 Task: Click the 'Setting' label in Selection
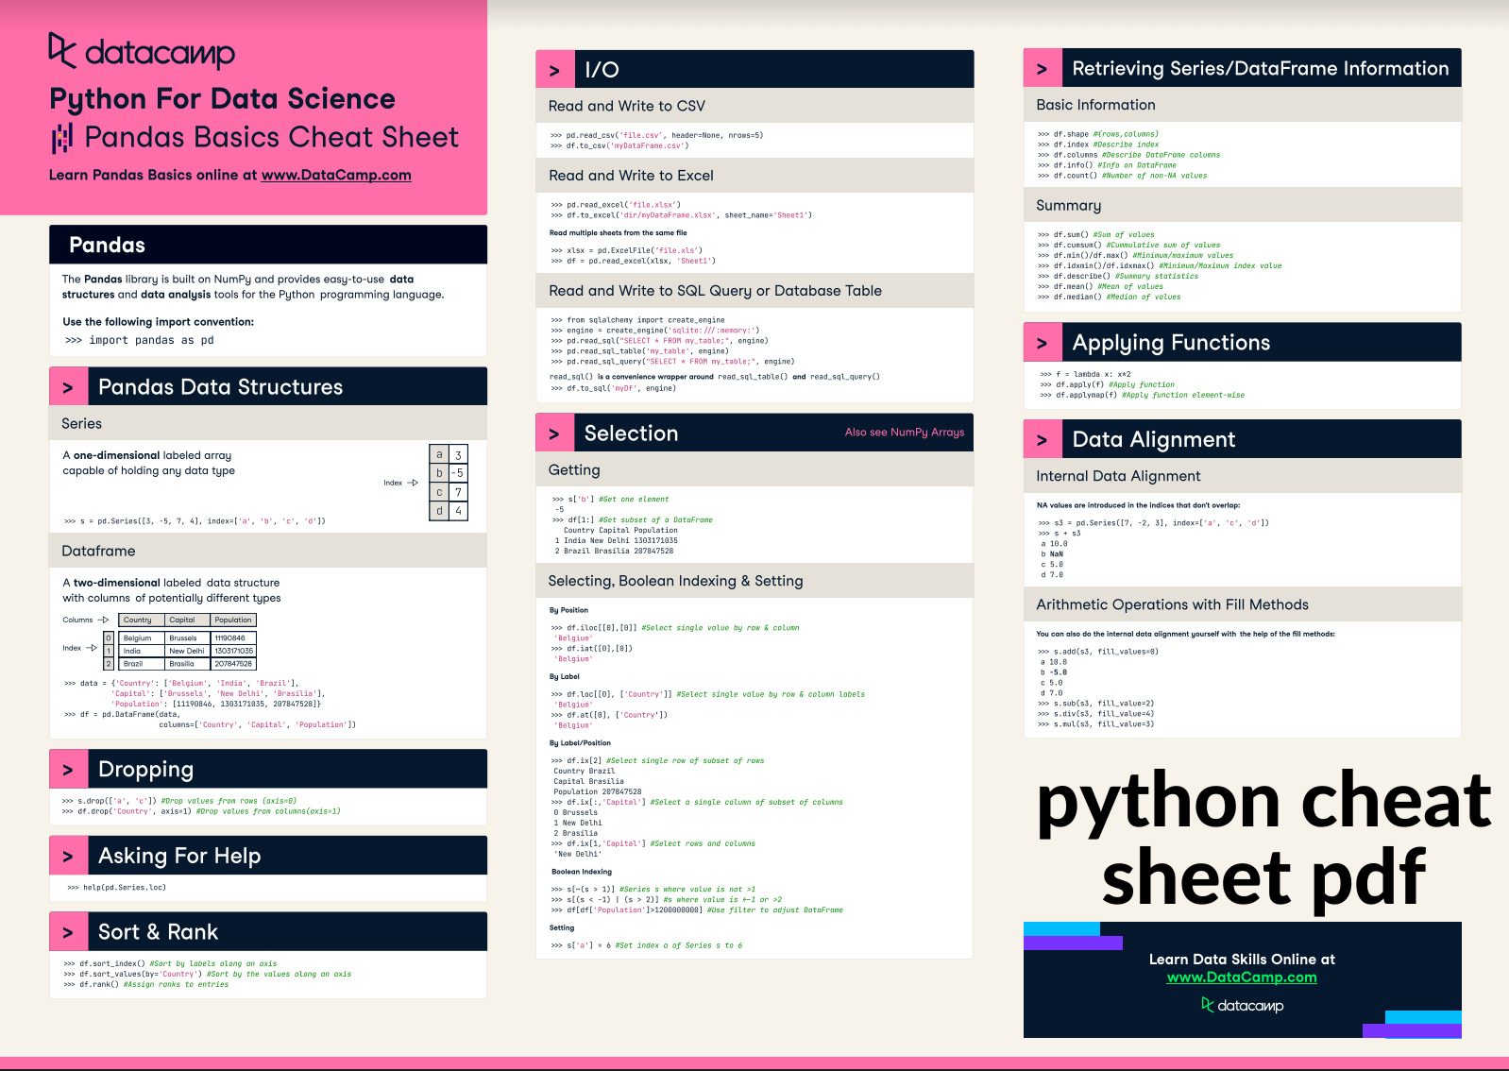click(562, 927)
